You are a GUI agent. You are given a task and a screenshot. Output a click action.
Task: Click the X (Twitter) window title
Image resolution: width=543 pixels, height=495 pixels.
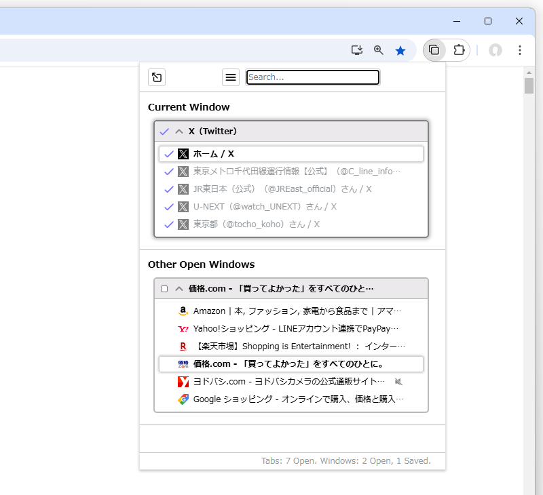[212, 132]
